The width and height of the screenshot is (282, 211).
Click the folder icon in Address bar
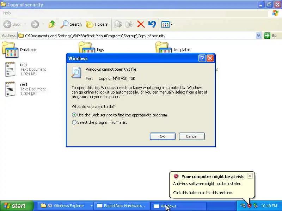(x=21, y=36)
